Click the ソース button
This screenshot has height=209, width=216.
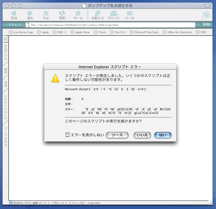(117, 135)
